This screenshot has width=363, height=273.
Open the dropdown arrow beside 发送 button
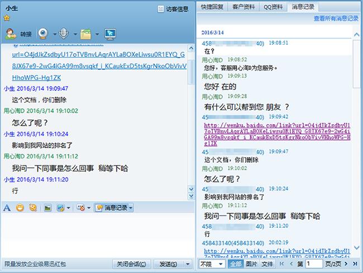point(188,264)
